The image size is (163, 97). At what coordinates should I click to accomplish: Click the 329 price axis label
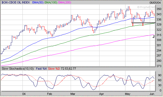coord(159,24)
